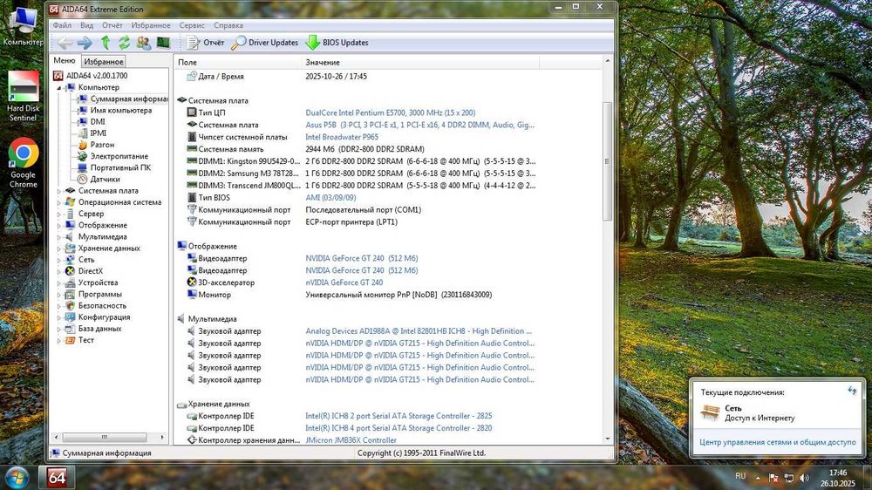Click the tree horizontal scrollbar right arrow
Viewport: 872px width, 490px height.
coord(162,437)
